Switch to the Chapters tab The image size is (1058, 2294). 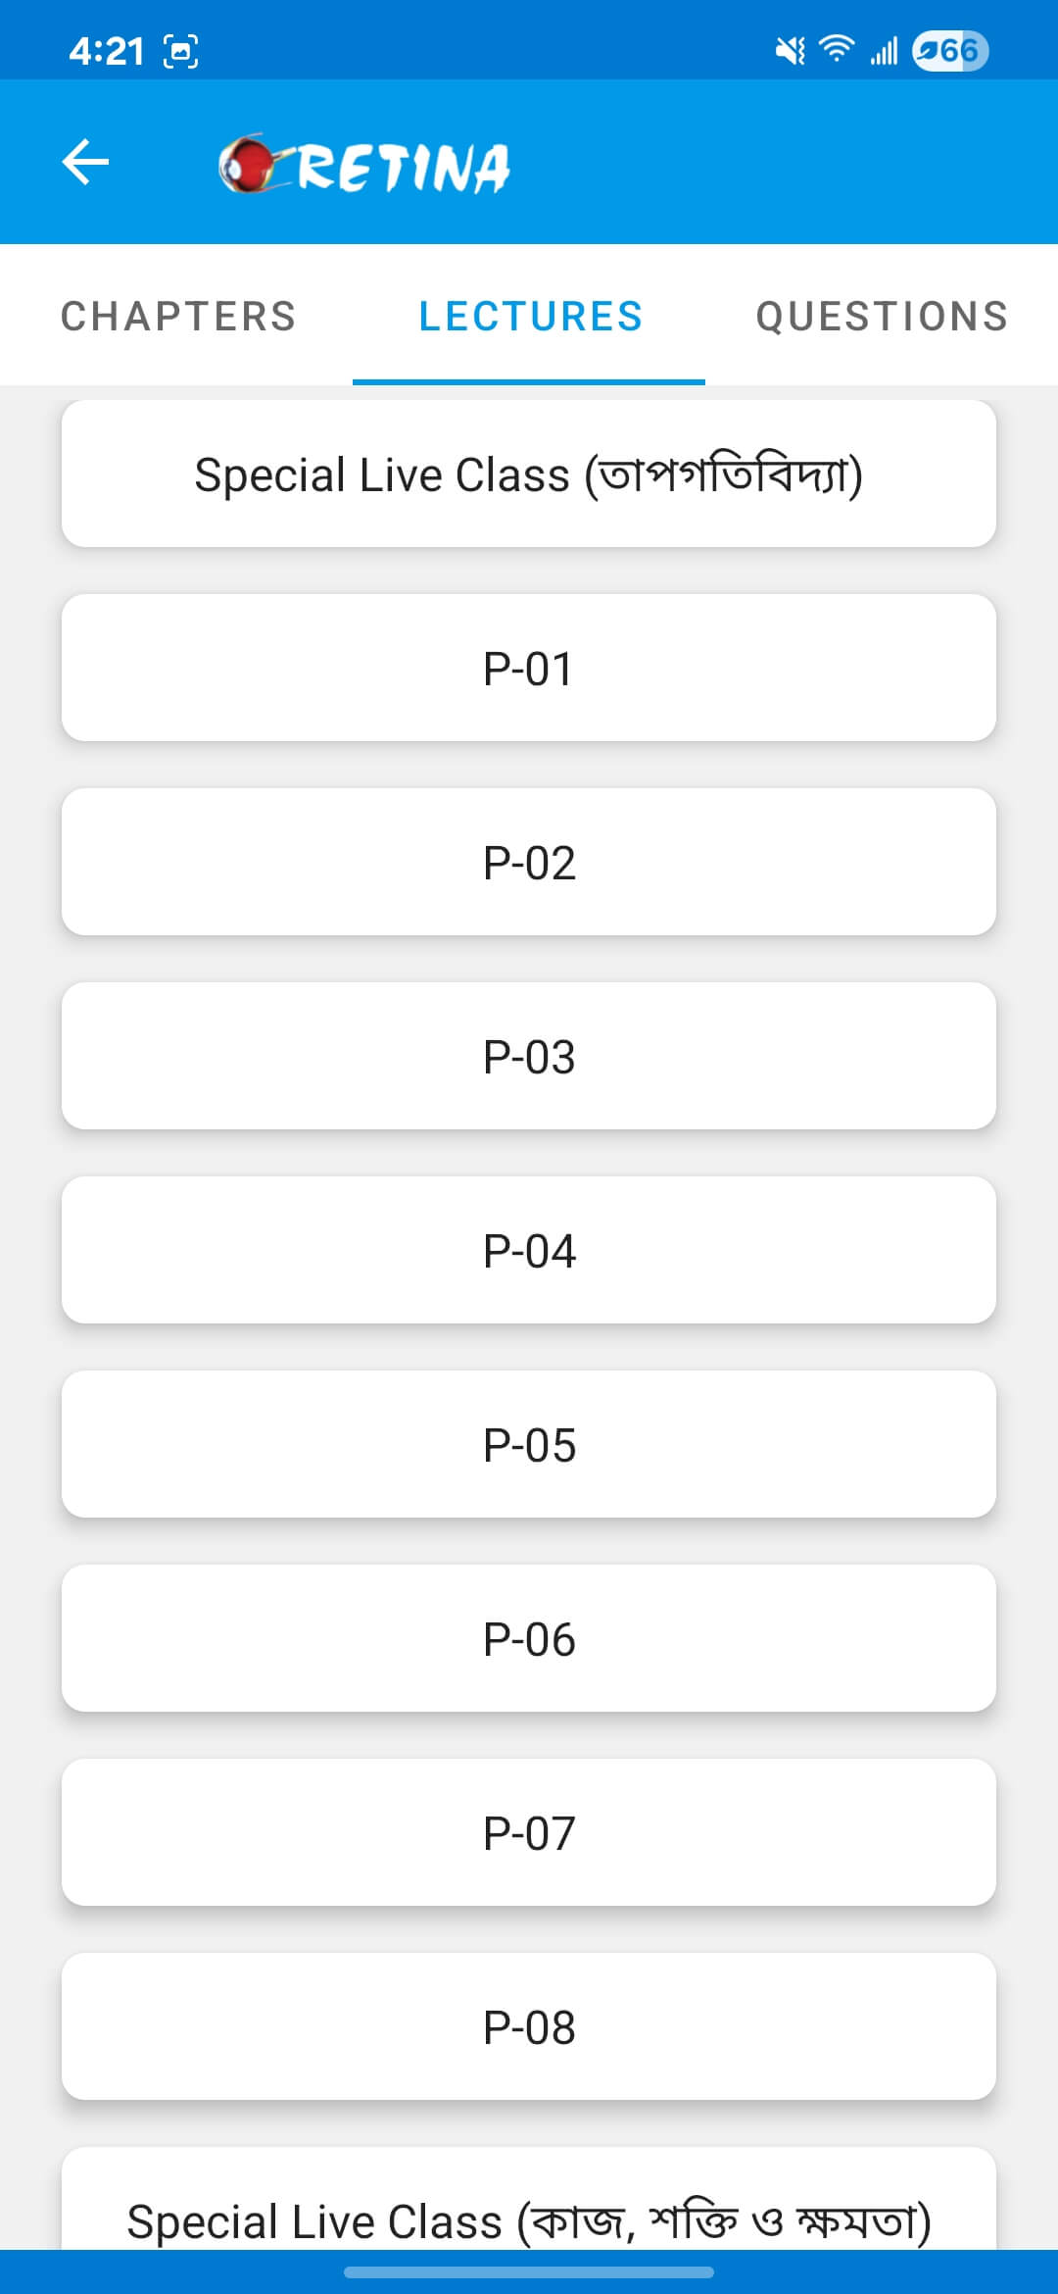click(x=178, y=317)
